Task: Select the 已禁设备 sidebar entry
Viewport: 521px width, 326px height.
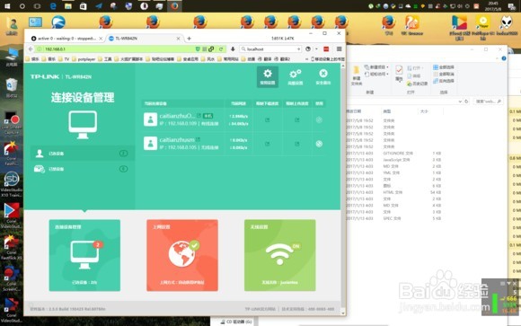Action: click(x=83, y=169)
